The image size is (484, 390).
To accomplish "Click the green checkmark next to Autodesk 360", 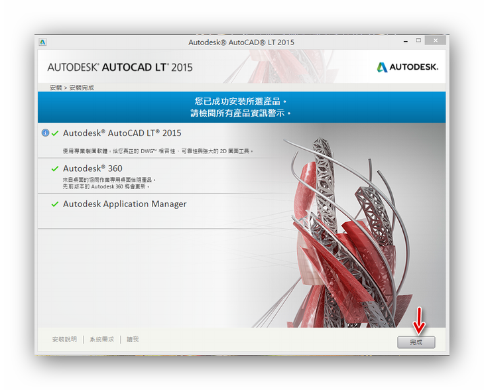I will coord(55,168).
